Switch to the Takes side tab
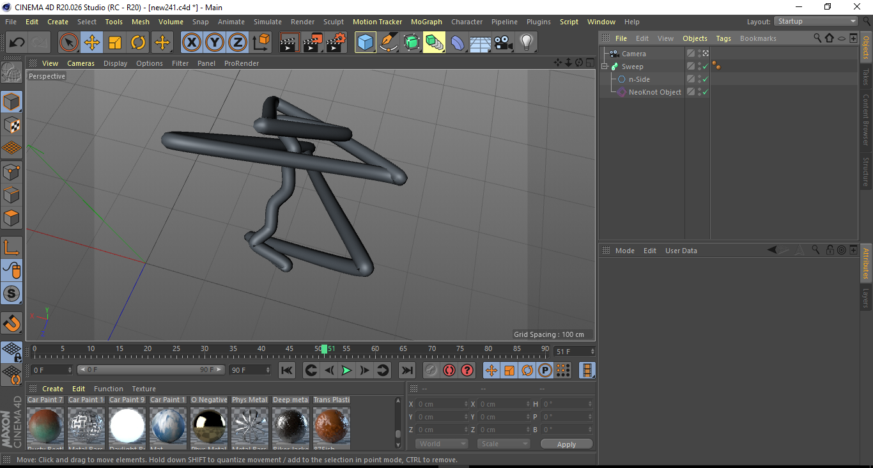 tap(866, 77)
